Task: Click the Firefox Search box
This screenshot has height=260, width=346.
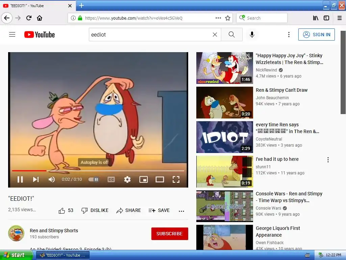Action: (262, 18)
